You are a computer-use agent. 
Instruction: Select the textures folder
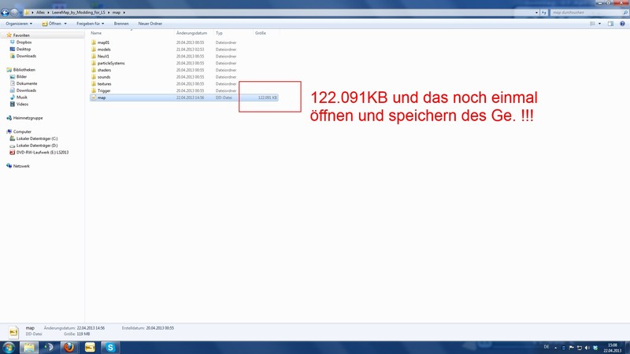coord(104,84)
